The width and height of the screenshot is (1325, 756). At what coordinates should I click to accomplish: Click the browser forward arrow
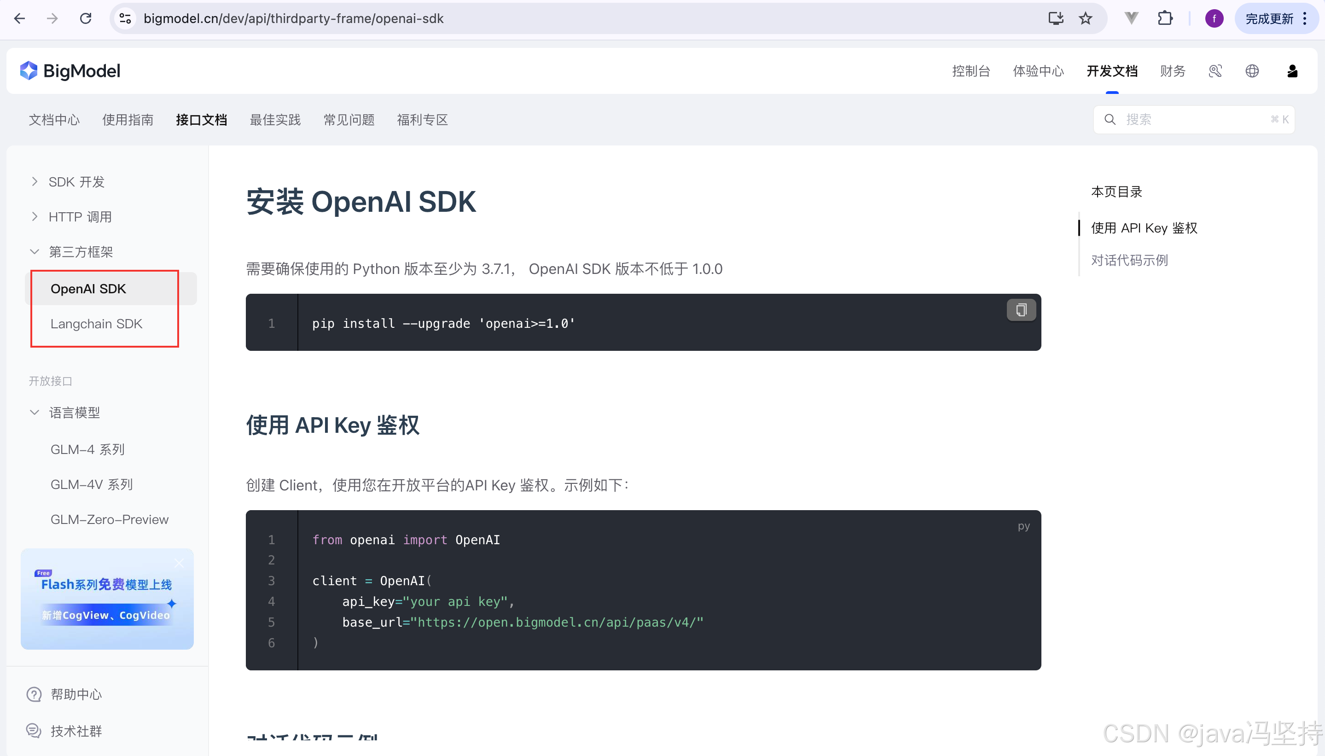(52, 19)
